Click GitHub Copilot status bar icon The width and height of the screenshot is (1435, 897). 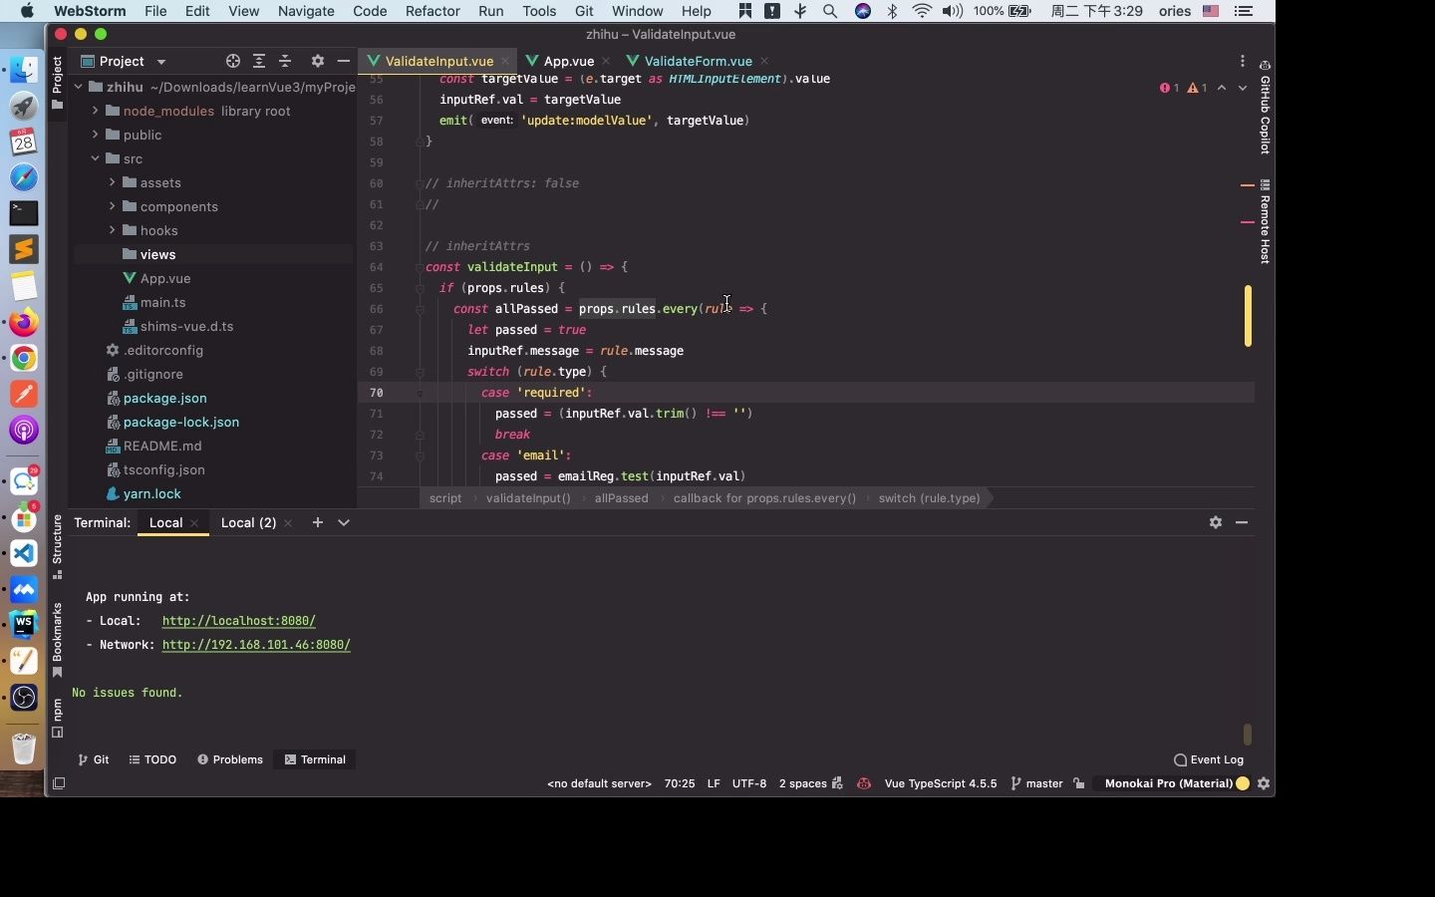coord(864,783)
